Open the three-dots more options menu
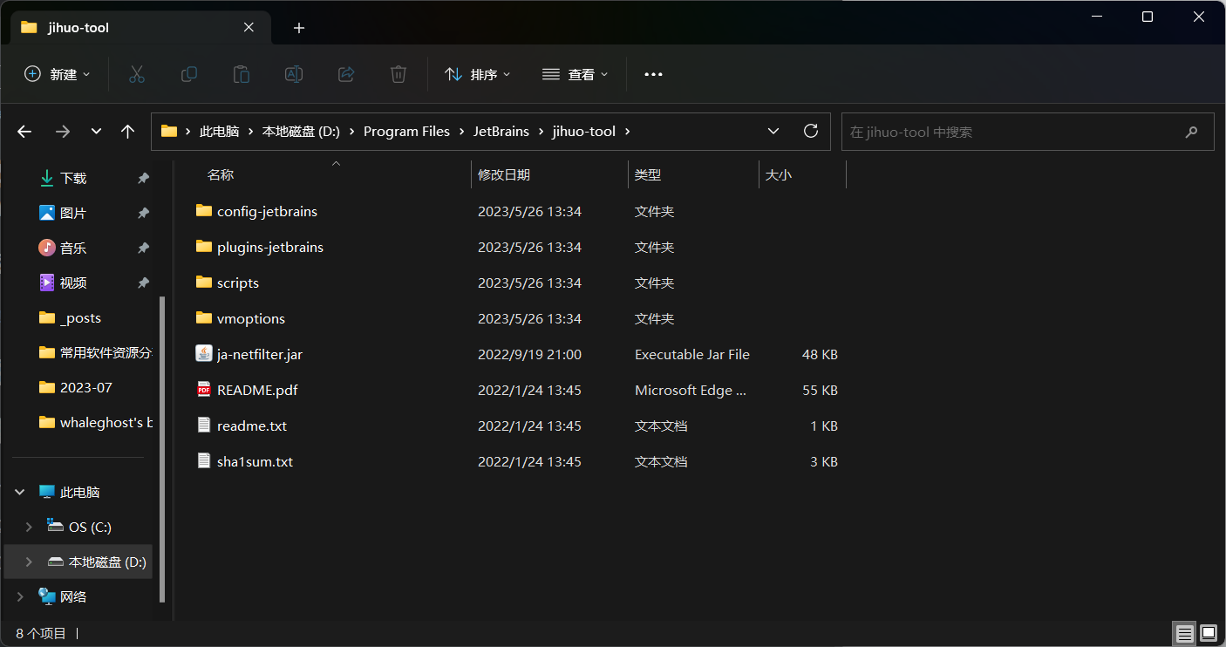The image size is (1226, 647). tap(653, 74)
